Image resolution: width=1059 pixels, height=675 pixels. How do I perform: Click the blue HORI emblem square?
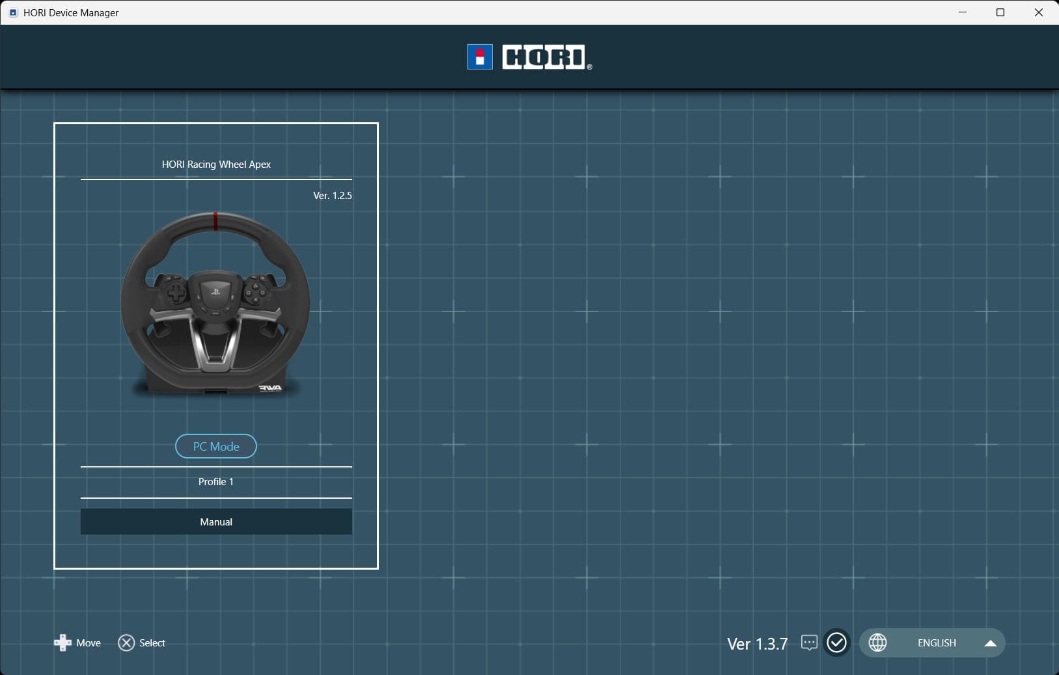480,57
